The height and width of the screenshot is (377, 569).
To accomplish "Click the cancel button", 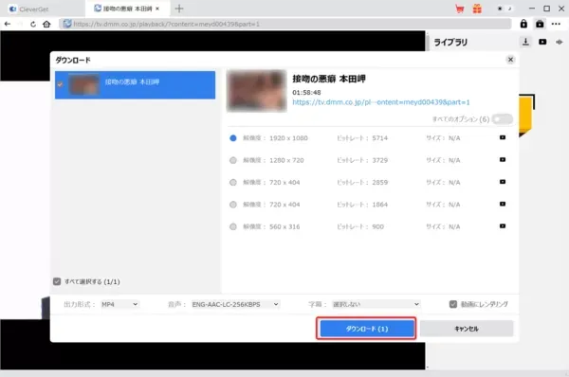I will coord(467,329).
